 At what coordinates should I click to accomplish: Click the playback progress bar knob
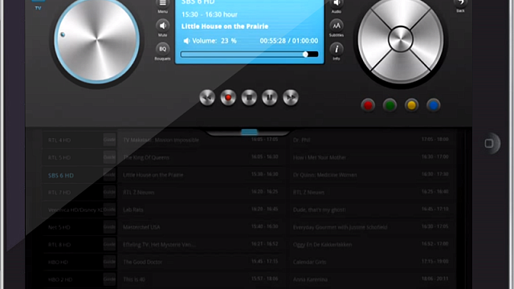pyautogui.click(x=305, y=54)
